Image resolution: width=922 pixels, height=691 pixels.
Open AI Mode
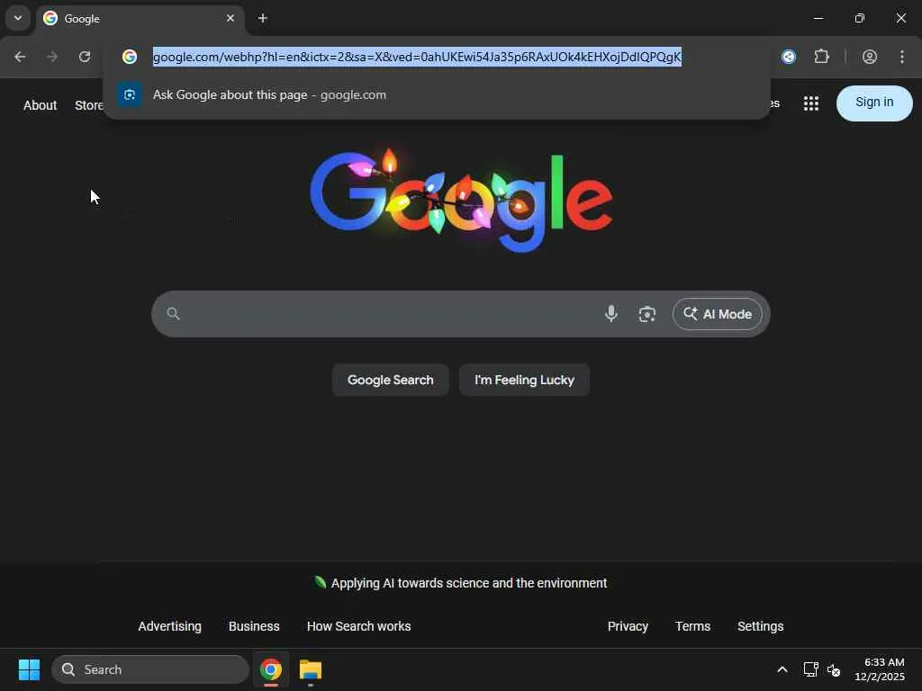(718, 314)
